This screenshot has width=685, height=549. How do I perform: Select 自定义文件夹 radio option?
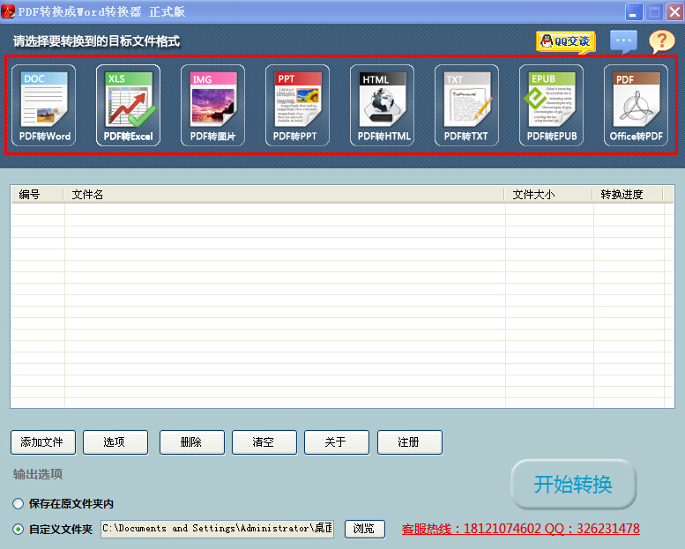[18, 530]
